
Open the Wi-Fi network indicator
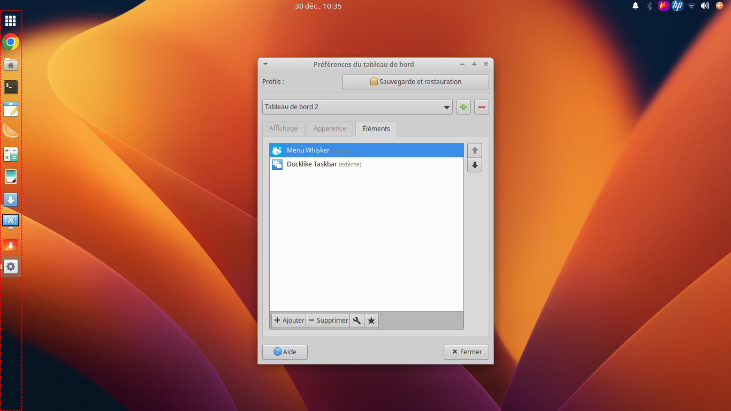[691, 6]
